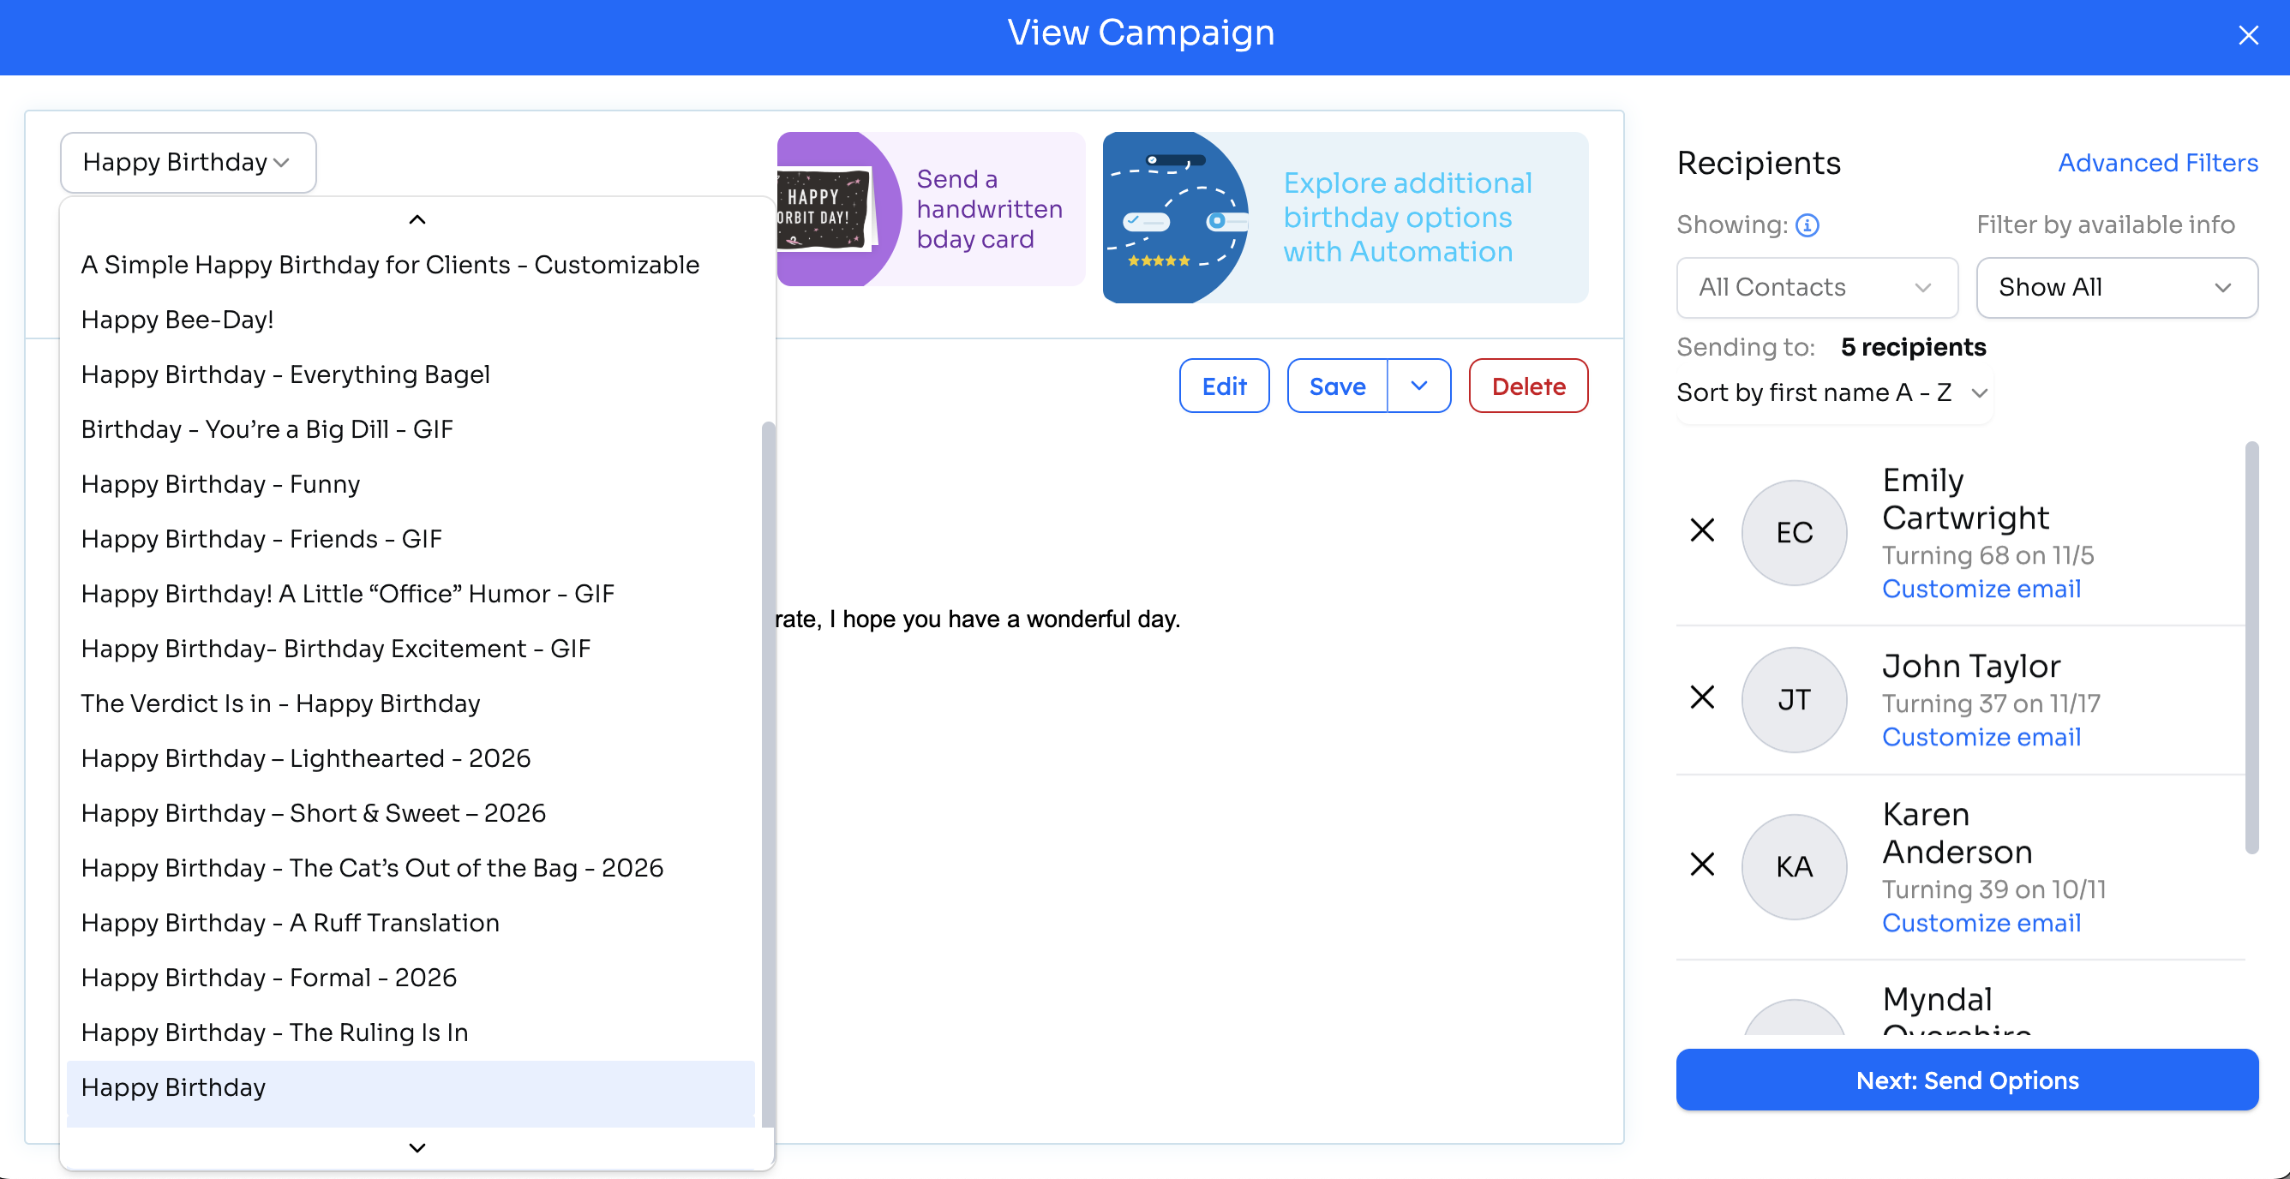
Task: Select Happy Birthday - Funny template
Action: coord(411,485)
